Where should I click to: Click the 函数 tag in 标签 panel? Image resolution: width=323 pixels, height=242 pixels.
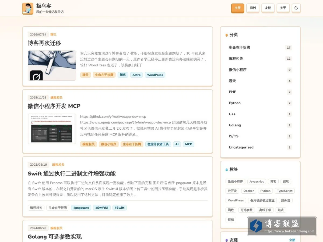(231, 210)
